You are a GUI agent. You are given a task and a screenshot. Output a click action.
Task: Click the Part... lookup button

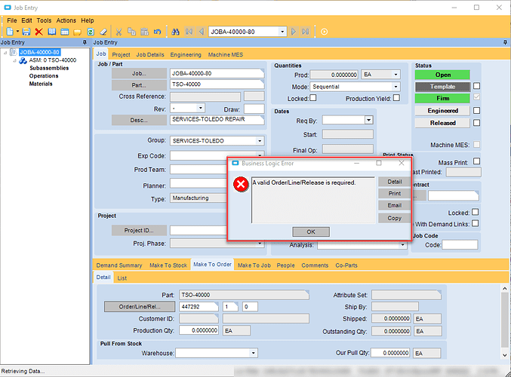pyautogui.click(x=139, y=85)
